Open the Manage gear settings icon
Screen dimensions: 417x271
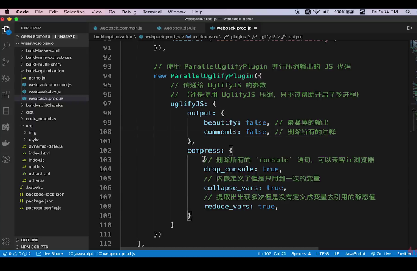point(6,241)
